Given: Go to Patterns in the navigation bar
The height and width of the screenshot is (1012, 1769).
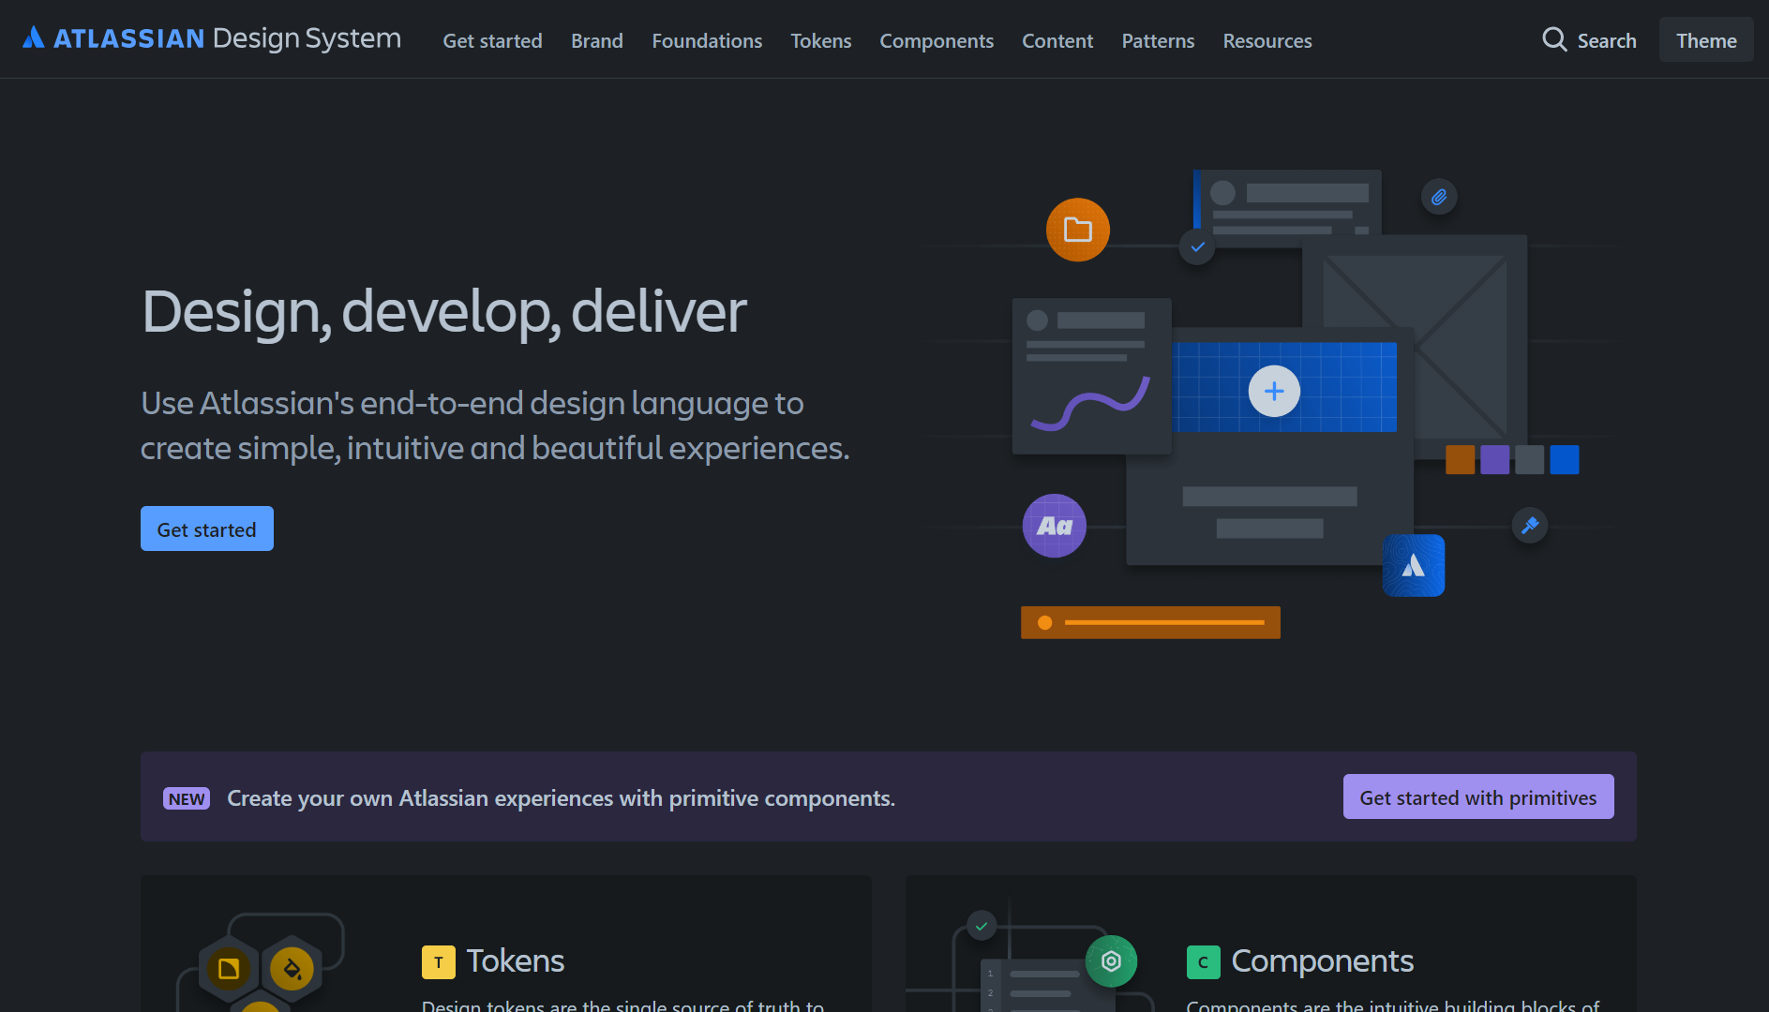Looking at the screenshot, I should tap(1158, 41).
